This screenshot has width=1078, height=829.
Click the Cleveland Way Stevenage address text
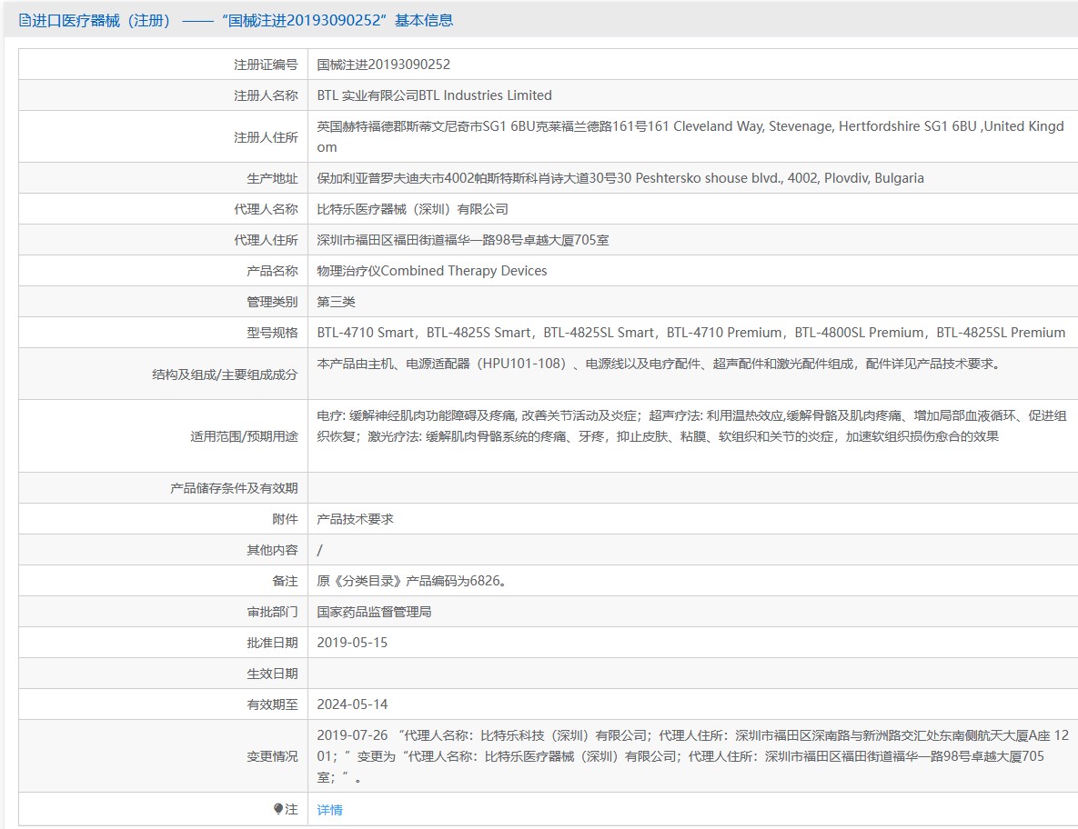tap(690, 136)
